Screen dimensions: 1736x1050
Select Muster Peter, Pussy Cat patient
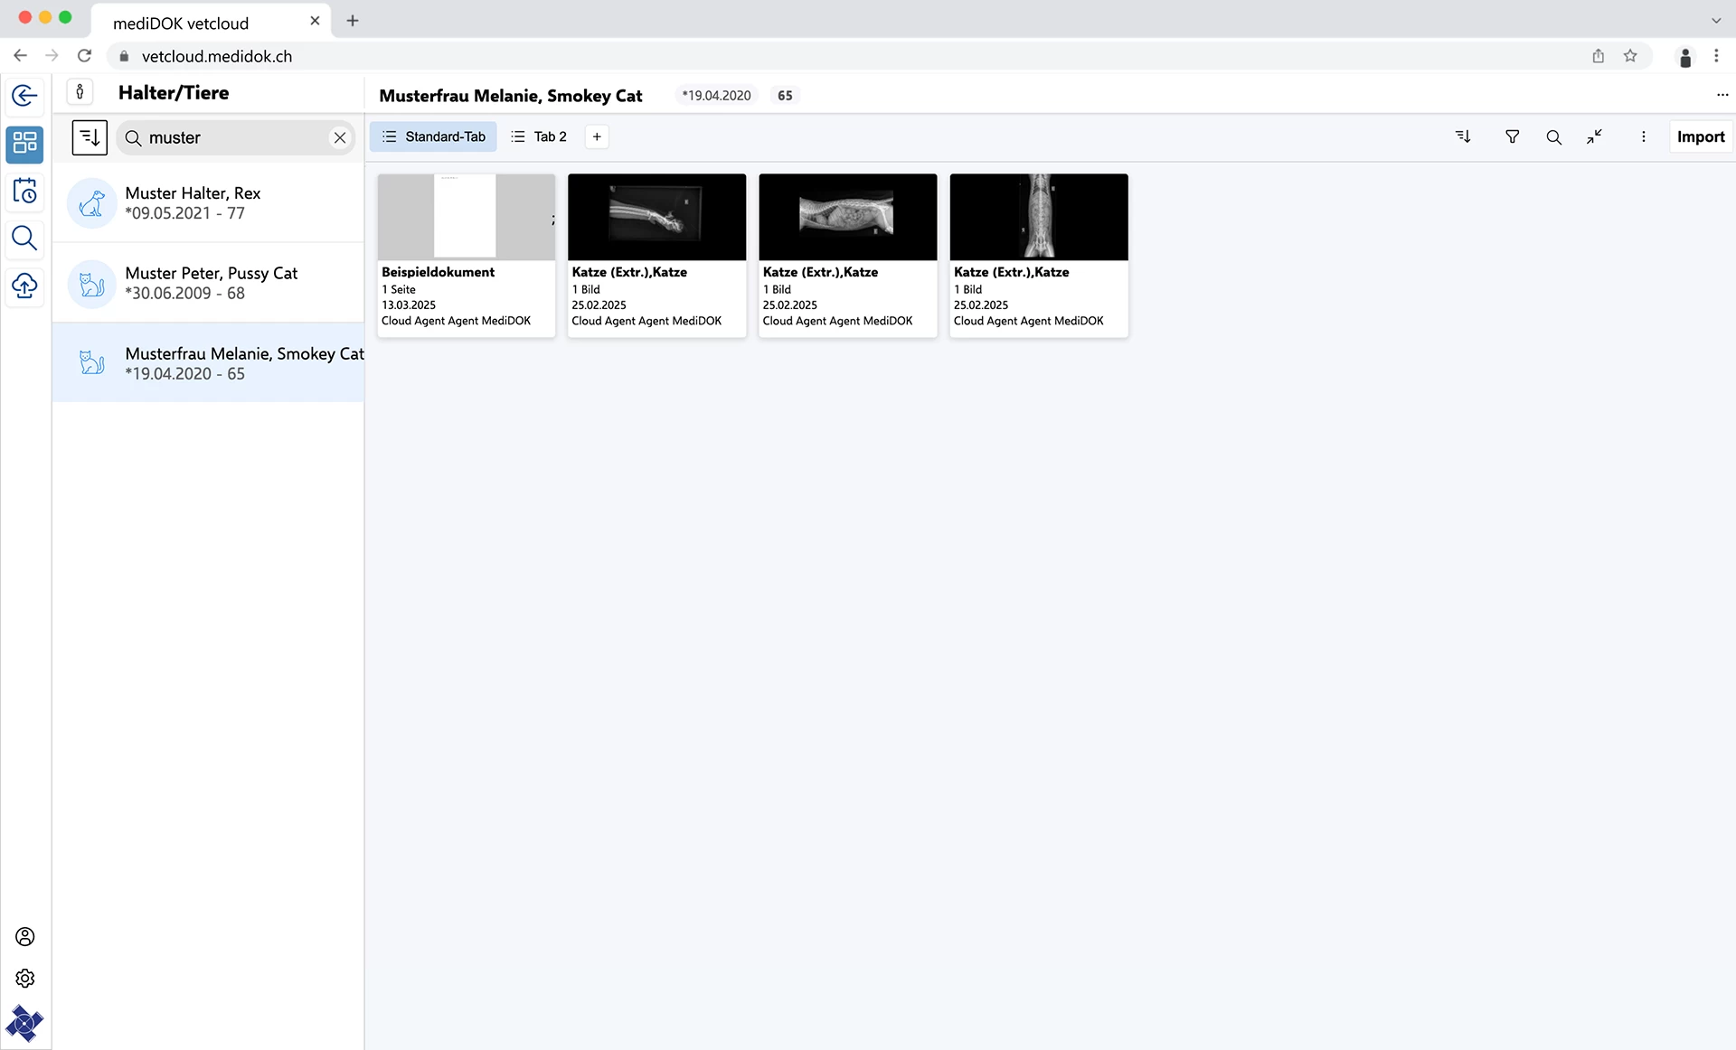coord(209,283)
